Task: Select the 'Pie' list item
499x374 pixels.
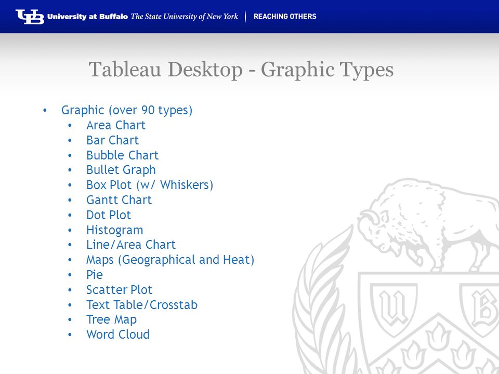Action: click(95, 275)
